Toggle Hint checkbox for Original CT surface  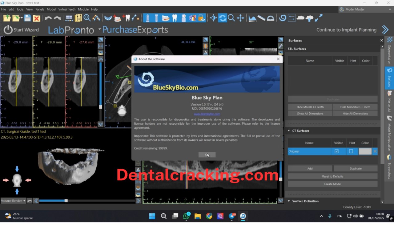351,151
